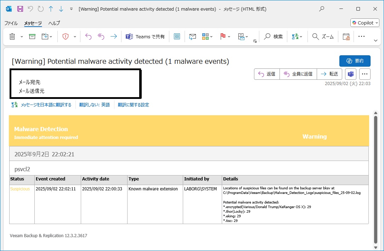Archive the message with the archive icon
This screenshot has width=384, height=251.
point(32,37)
